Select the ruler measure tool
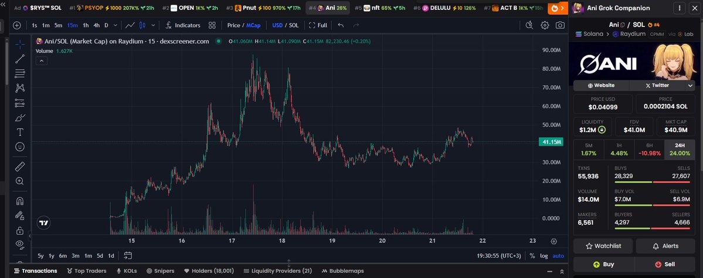703x278 pixels. click(x=20, y=167)
